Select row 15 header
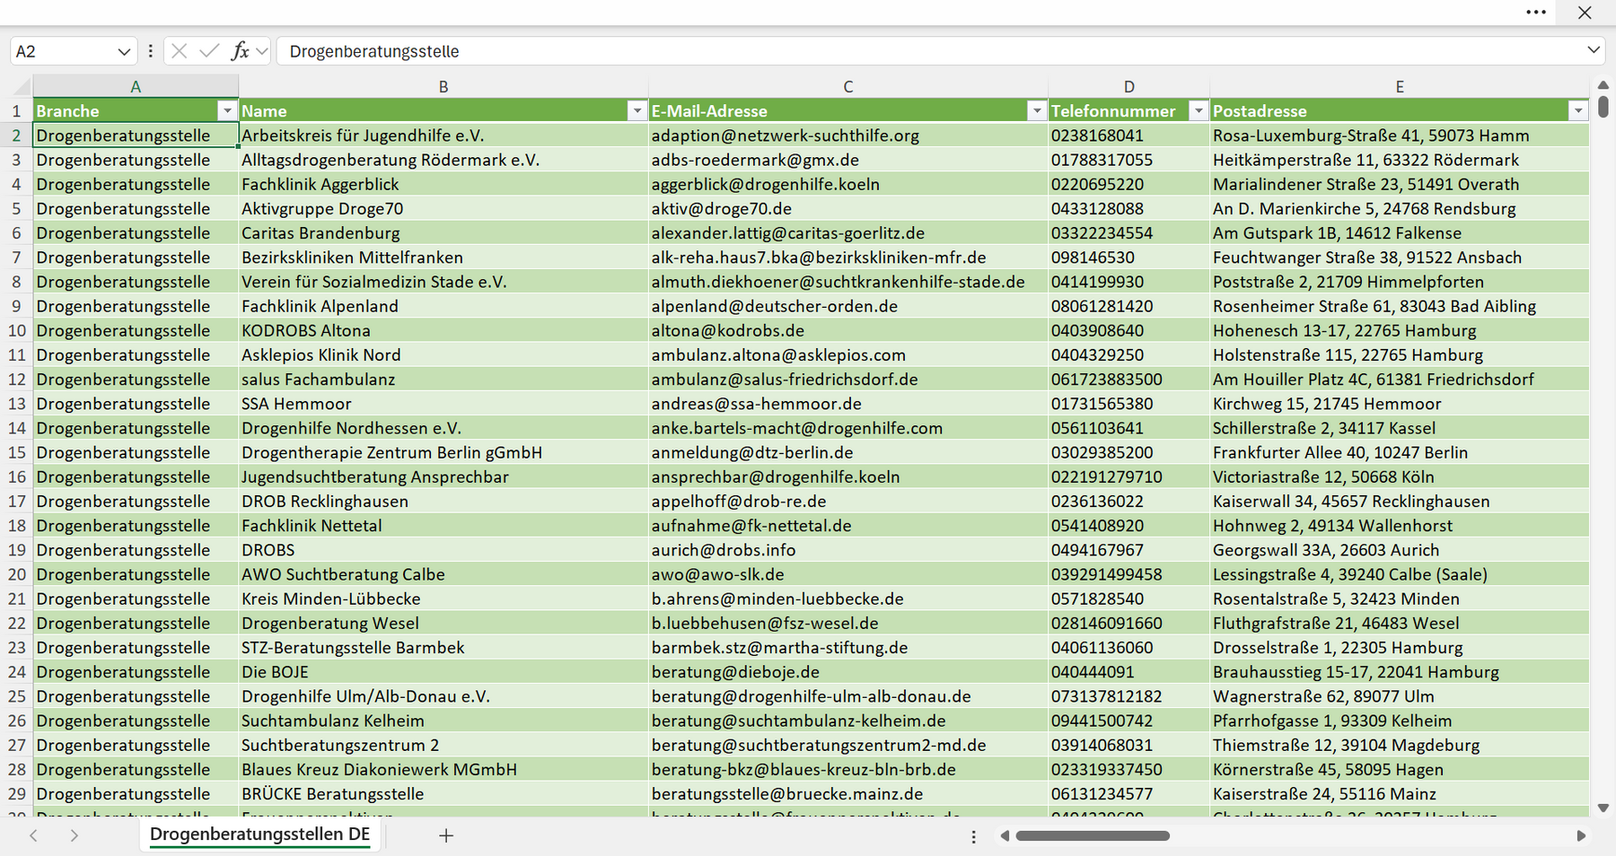Image resolution: width=1616 pixels, height=856 pixels. coord(16,452)
